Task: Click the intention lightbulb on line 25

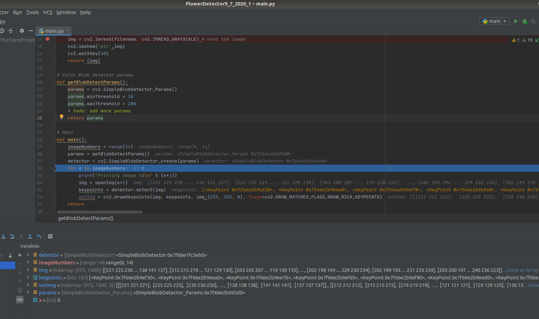Action: tap(62, 117)
